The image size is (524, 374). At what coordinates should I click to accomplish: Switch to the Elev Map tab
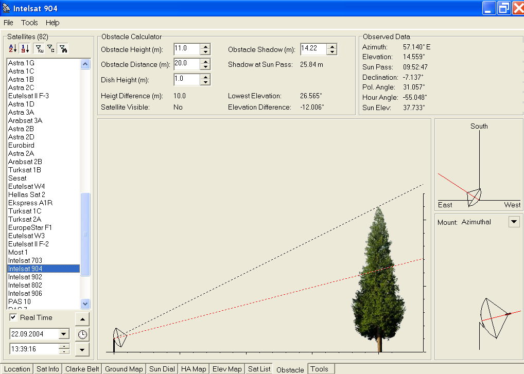[227, 369]
